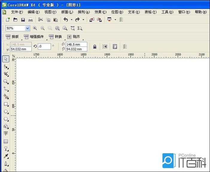Click Zoom to page height icon

pos(80,28)
